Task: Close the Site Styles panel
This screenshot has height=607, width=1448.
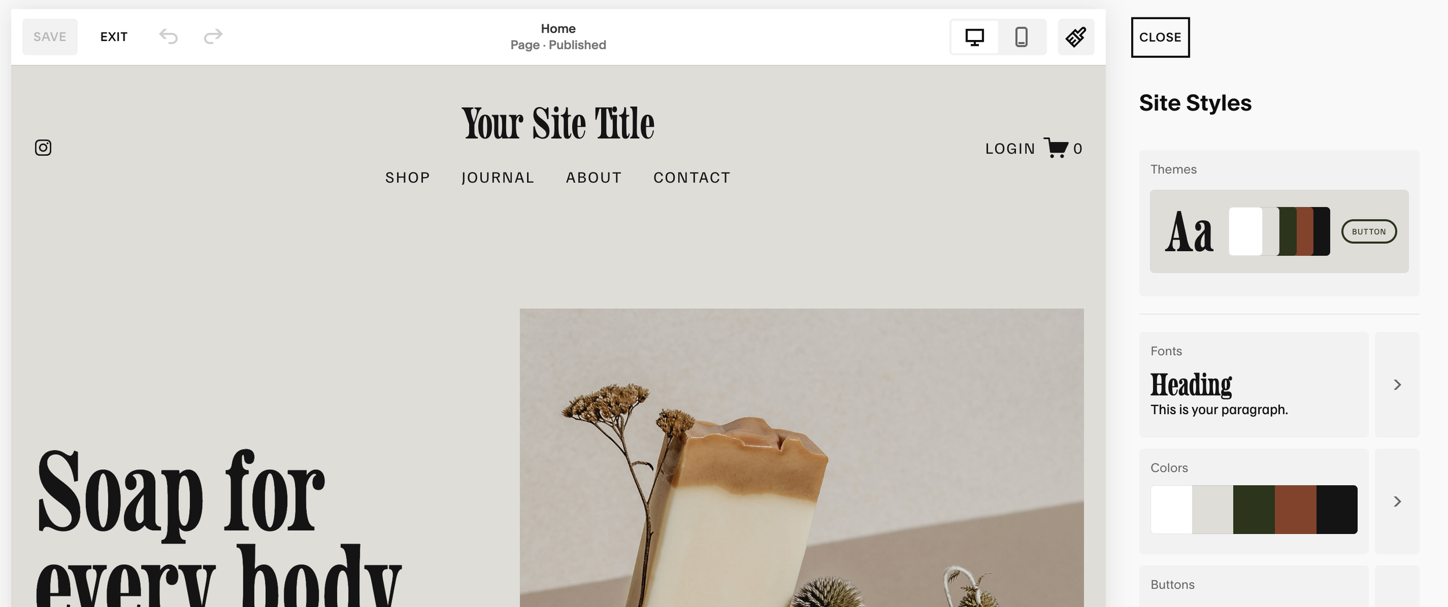Action: 1160,37
